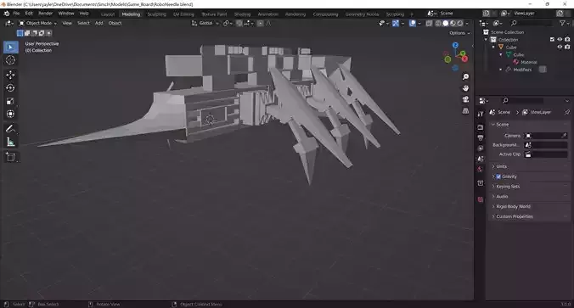Switch to the Shading workspace tab
The width and height of the screenshot is (574, 308).
tap(242, 14)
